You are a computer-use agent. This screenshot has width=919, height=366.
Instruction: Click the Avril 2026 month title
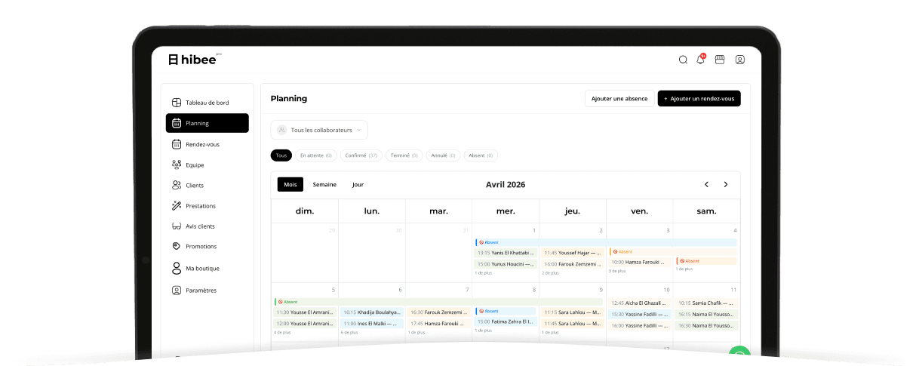tap(506, 184)
